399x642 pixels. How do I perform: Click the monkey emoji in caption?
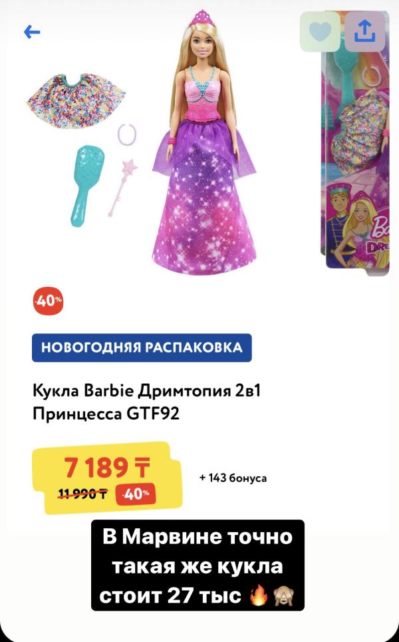pos(283,595)
